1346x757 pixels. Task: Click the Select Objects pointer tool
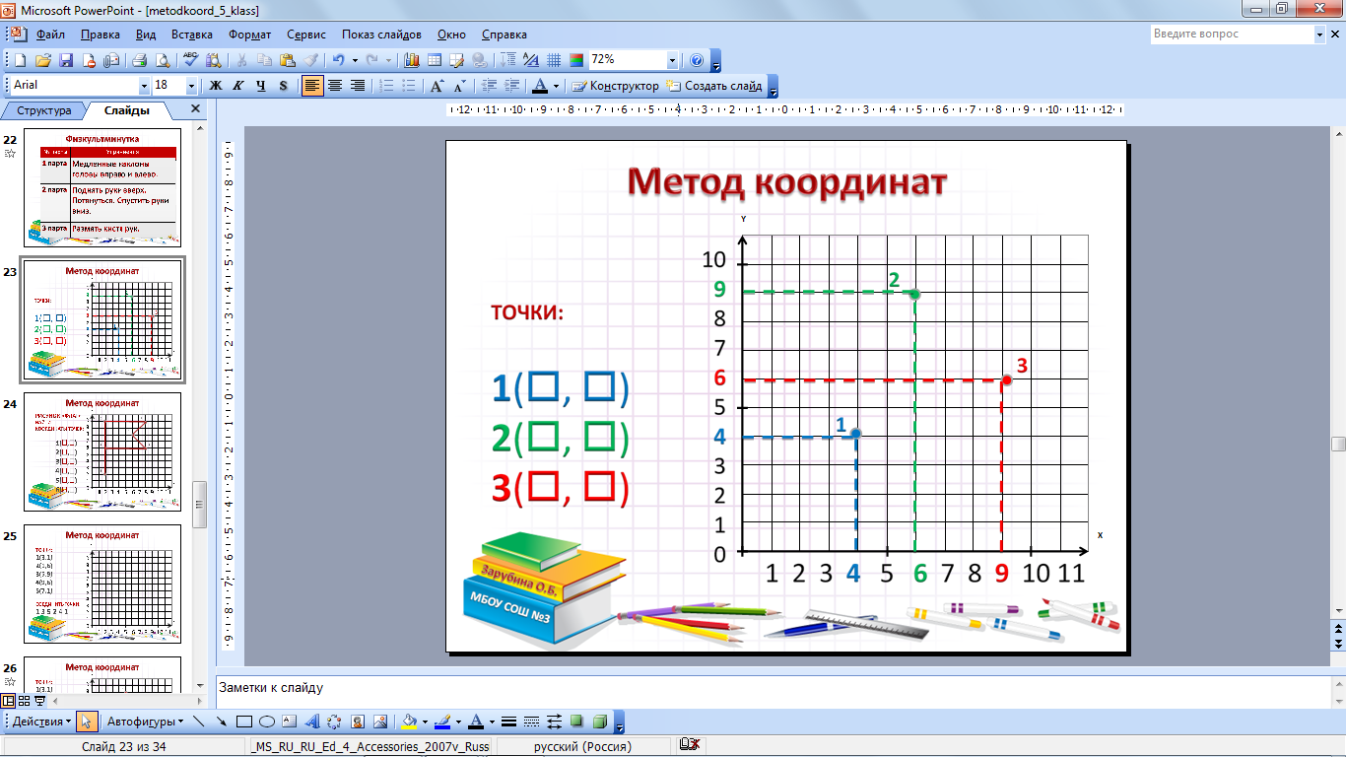pos(86,721)
